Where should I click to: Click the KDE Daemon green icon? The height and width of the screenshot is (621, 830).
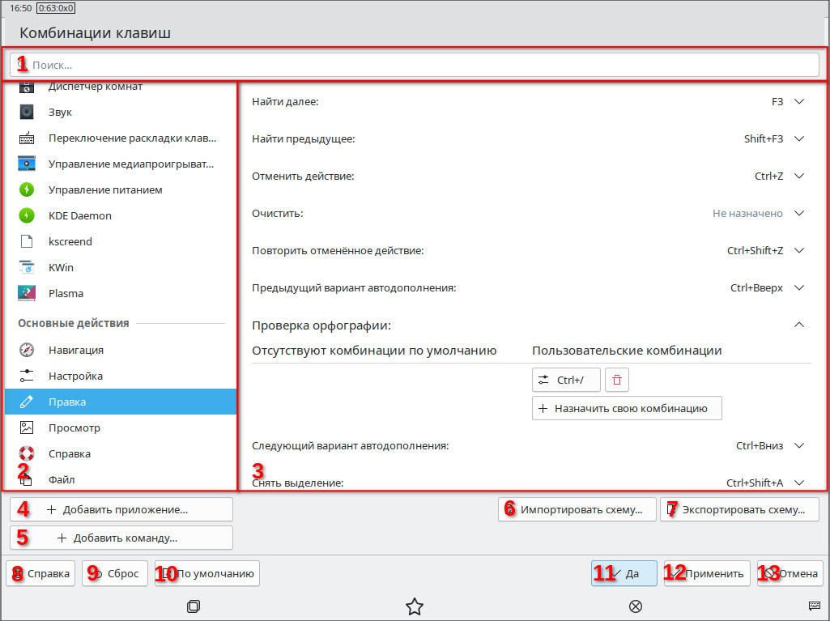pos(27,215)
